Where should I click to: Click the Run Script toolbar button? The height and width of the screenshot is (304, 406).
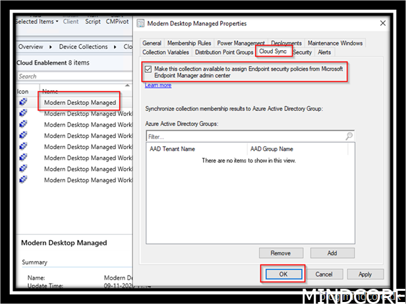tap(92, 21)
